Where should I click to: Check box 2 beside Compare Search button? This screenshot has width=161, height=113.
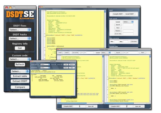coord(126,53)
